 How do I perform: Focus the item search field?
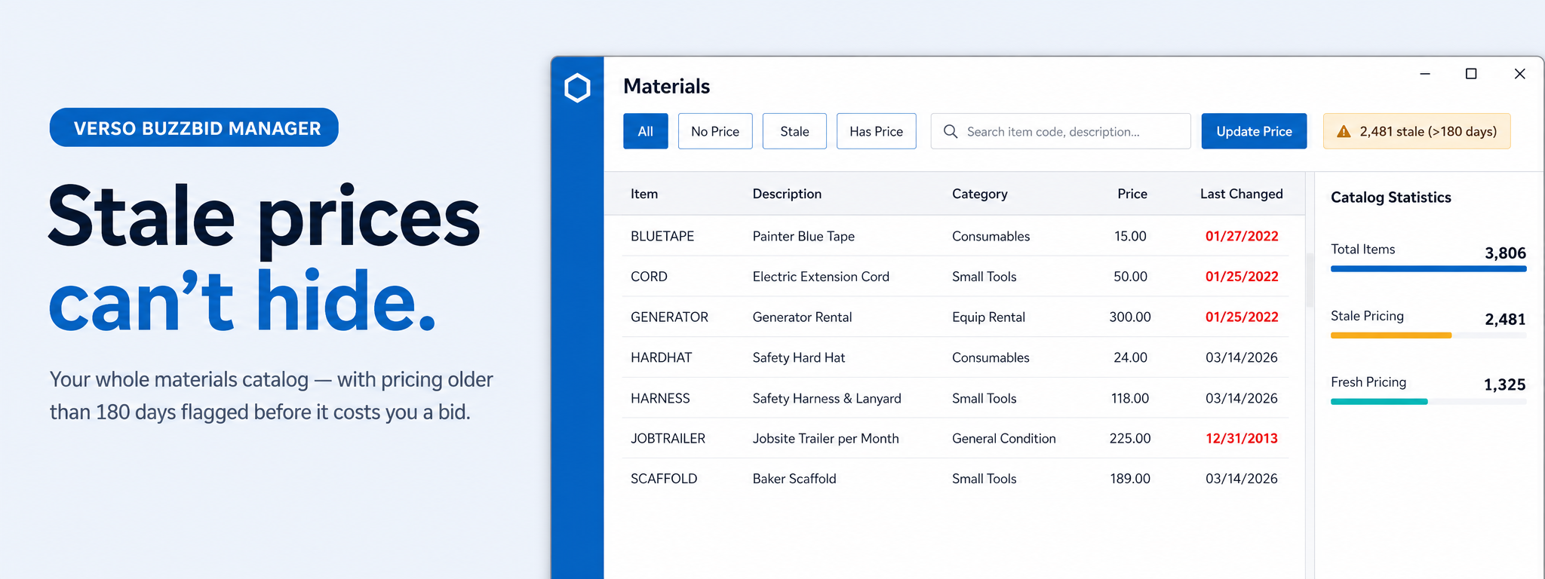(1061, 131)
